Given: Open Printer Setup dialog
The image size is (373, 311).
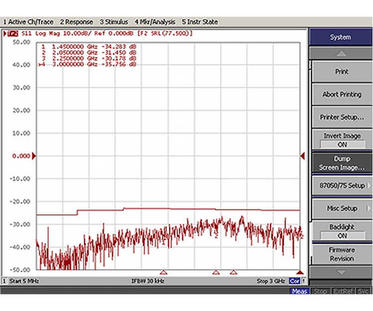Looking at the screenshot, I should [x=341, y=117].
